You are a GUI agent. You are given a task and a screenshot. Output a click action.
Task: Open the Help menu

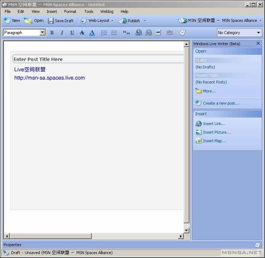[124, 11]
